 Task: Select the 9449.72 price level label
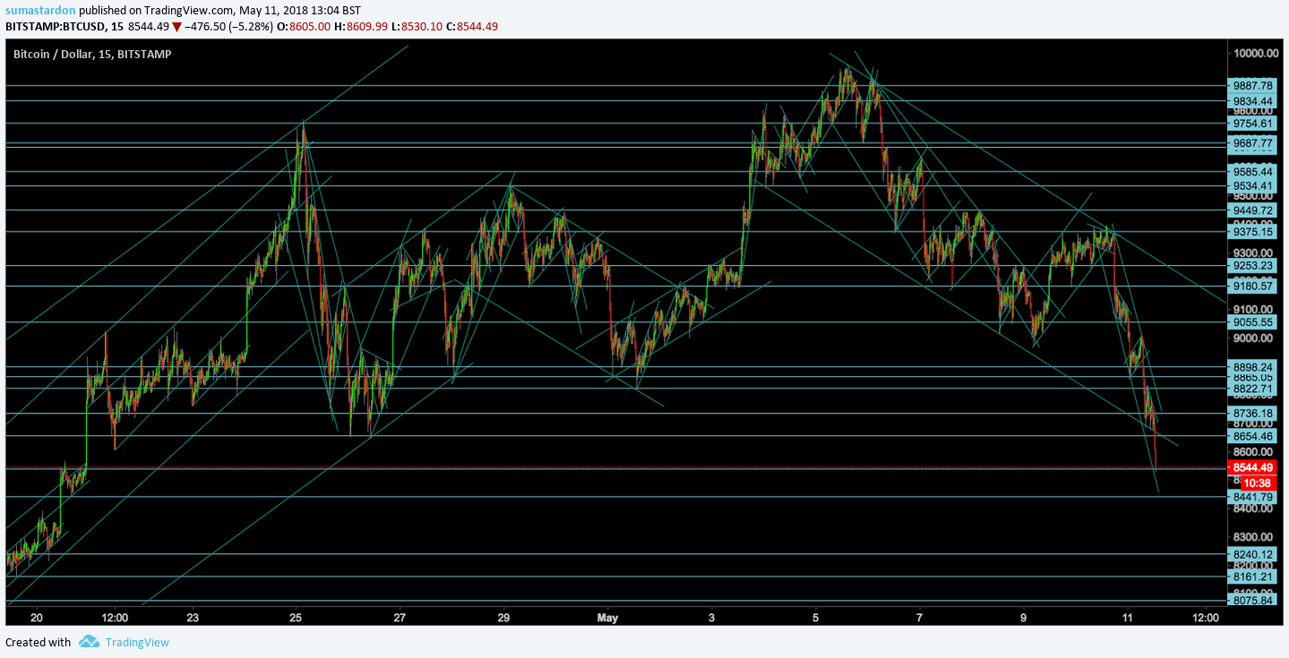click(x=1253, y=210)
